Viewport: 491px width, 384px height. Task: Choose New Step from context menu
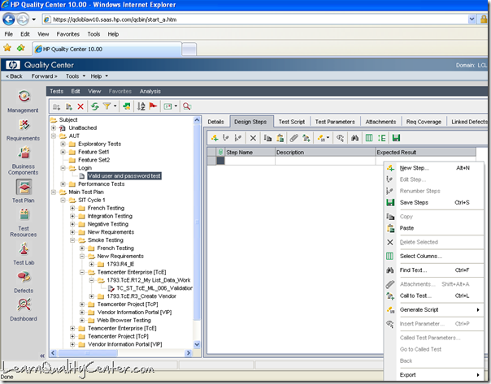tap(433, 168)
